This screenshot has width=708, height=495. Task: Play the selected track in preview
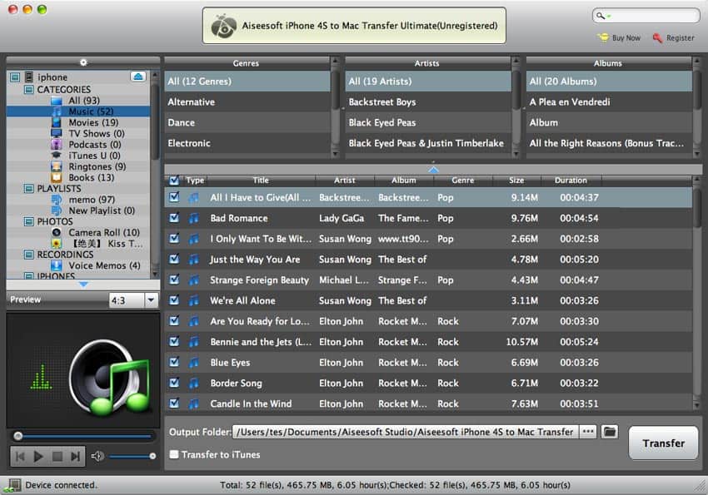click(38, 457)
